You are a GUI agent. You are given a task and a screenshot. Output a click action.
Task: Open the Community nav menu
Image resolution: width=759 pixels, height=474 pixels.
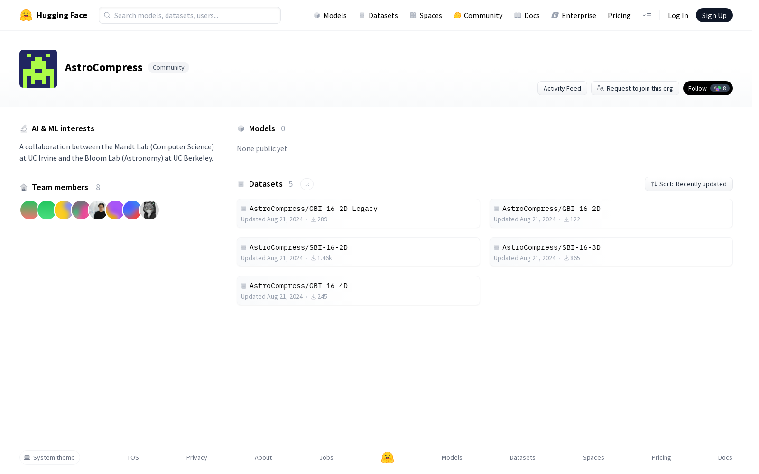click(x=478, y=15)
